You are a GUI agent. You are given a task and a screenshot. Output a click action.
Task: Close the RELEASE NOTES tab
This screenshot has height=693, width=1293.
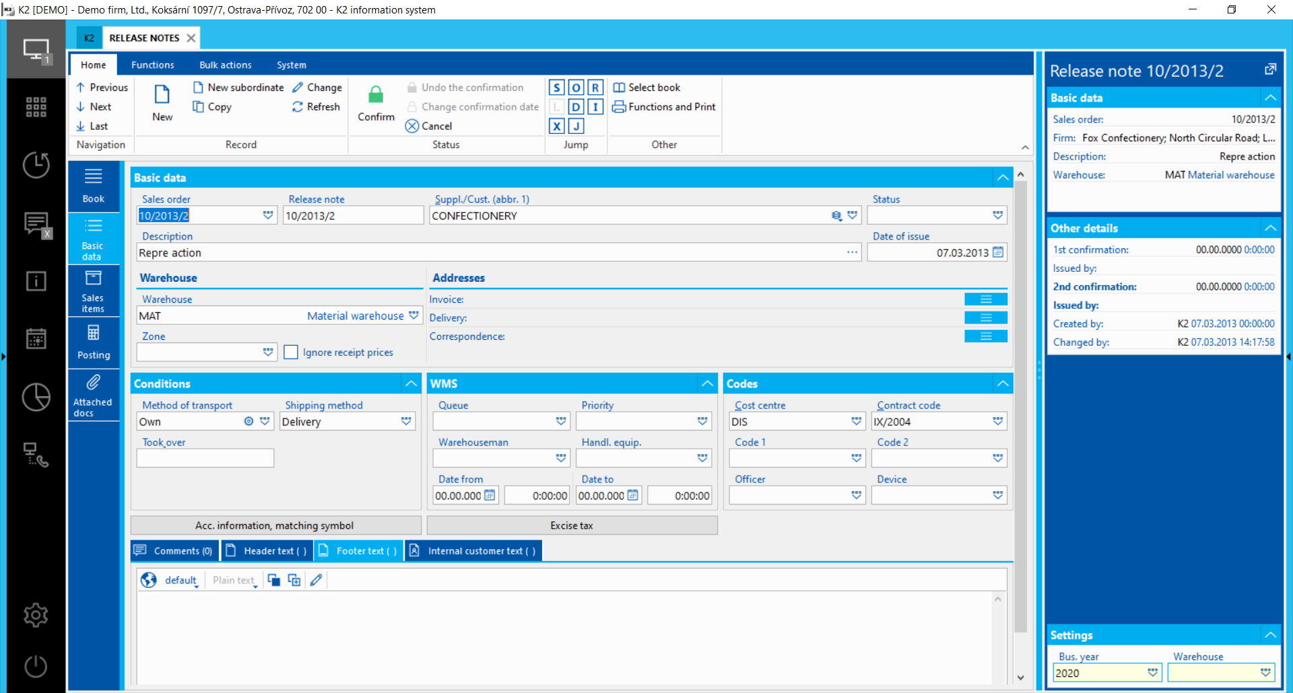191,38
